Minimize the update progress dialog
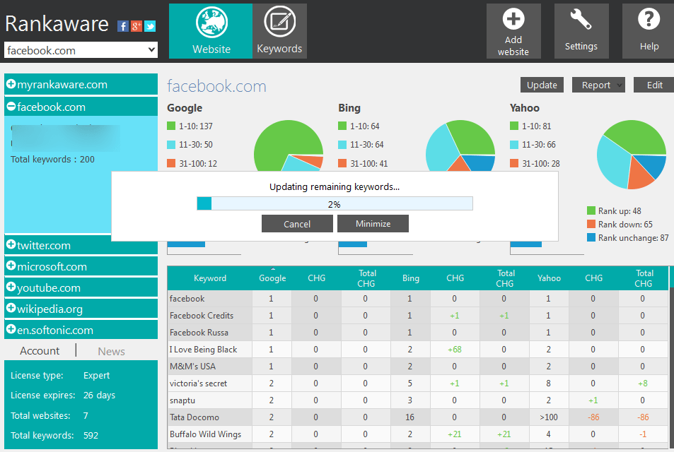Screen dimensions: 674x452 (x=373, y=224)
